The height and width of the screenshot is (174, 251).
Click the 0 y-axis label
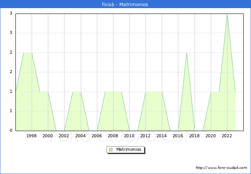[x=11, y=131]
